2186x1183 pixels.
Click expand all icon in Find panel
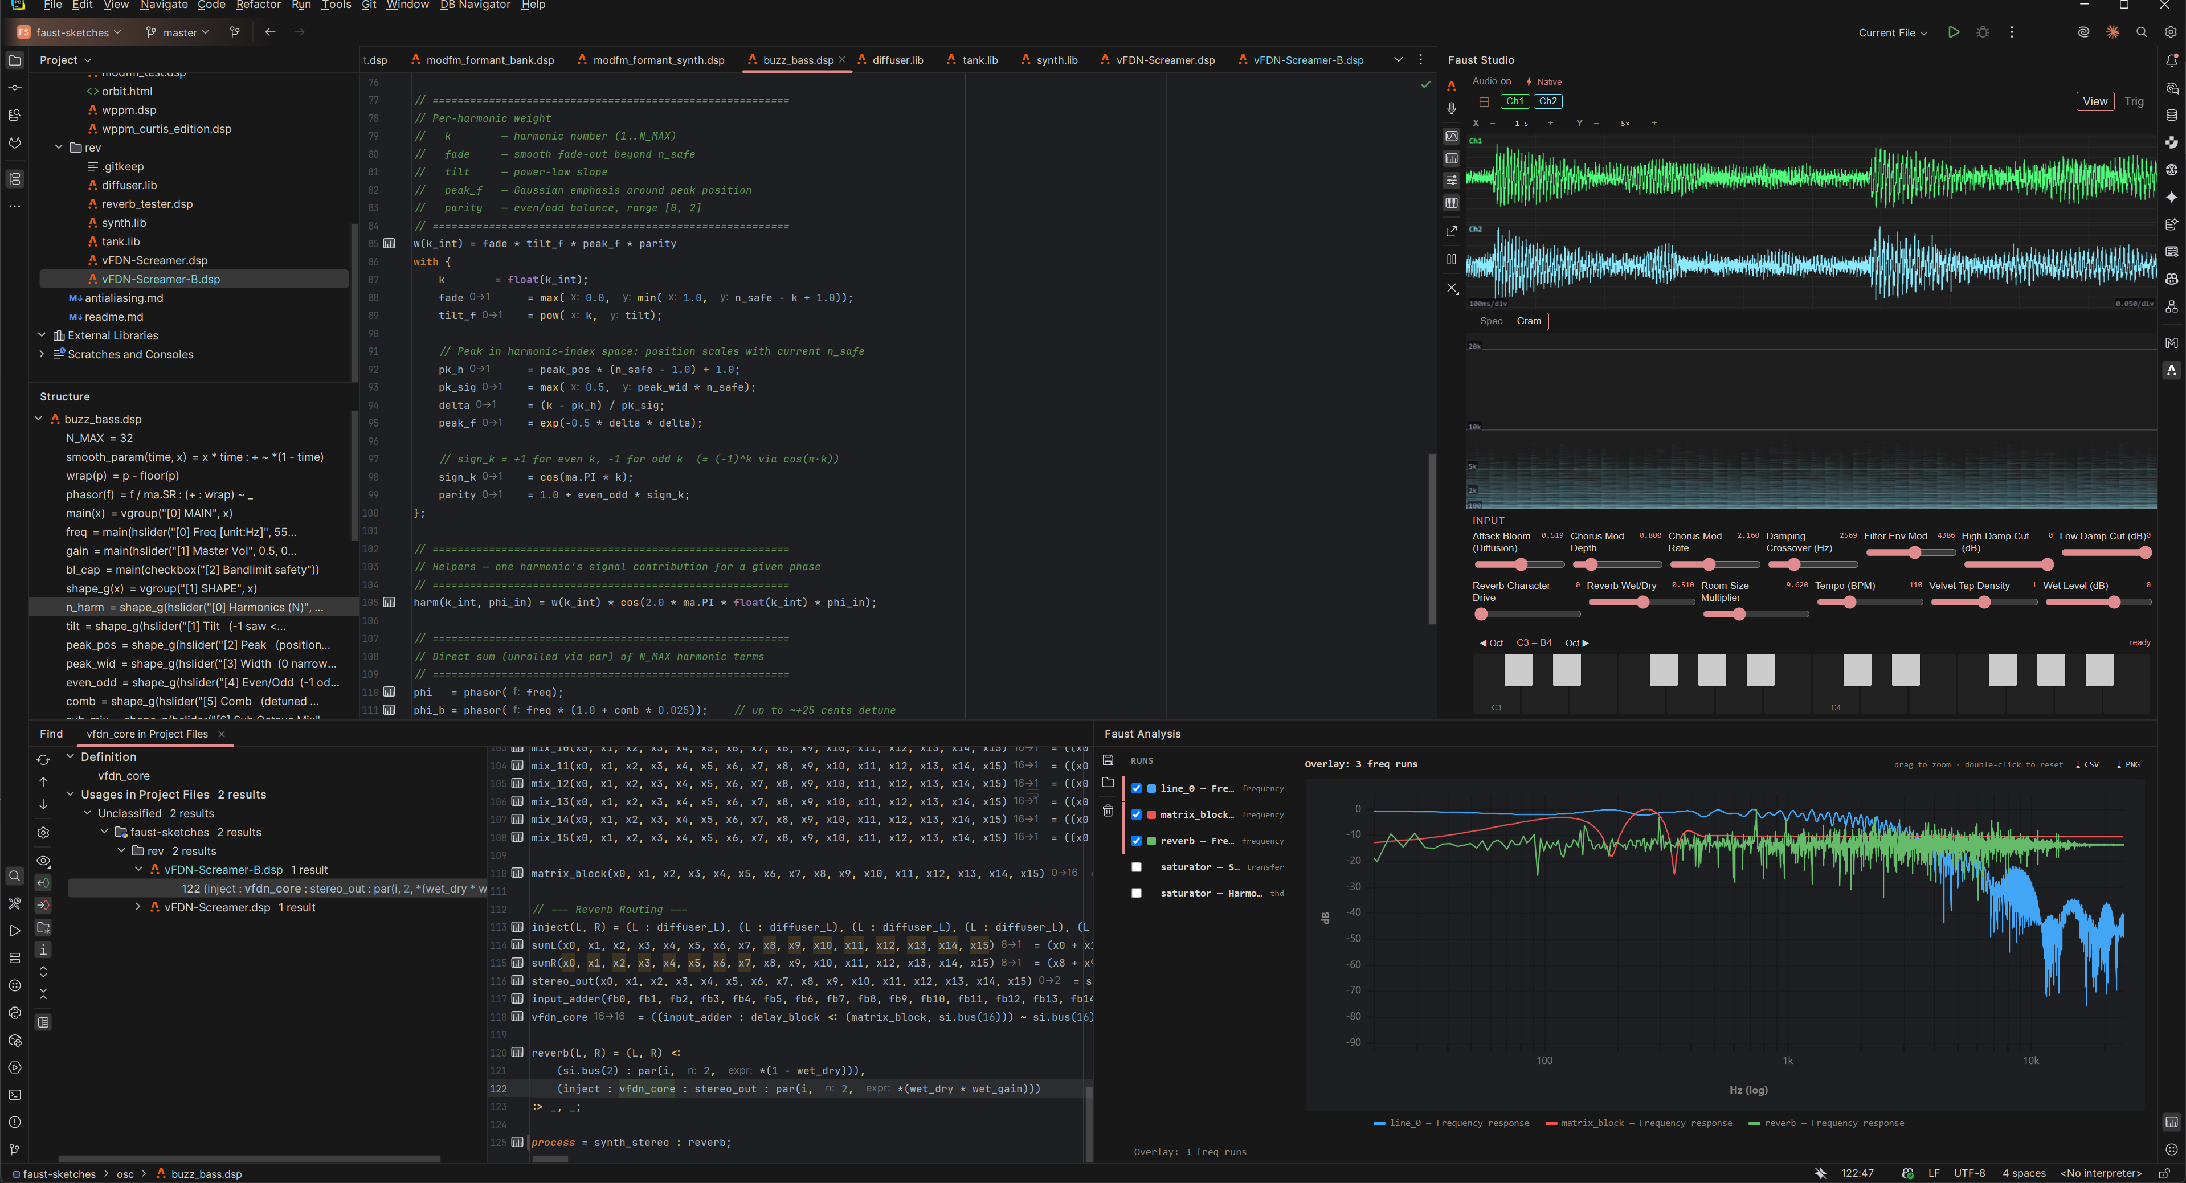(x=43, y=972)
